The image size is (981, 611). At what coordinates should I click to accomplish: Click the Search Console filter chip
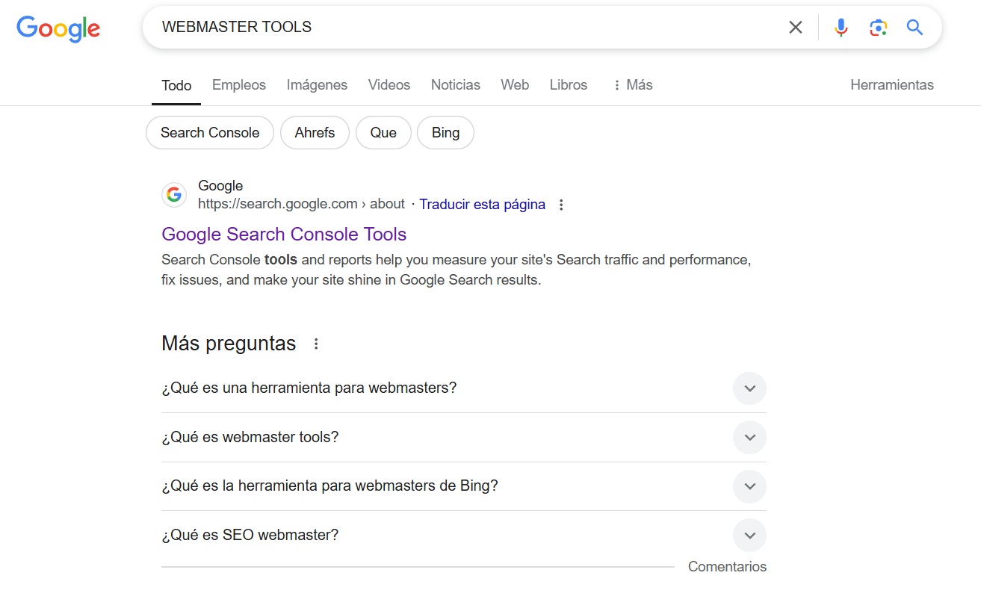pyautogui.click(x=210, y=133)
